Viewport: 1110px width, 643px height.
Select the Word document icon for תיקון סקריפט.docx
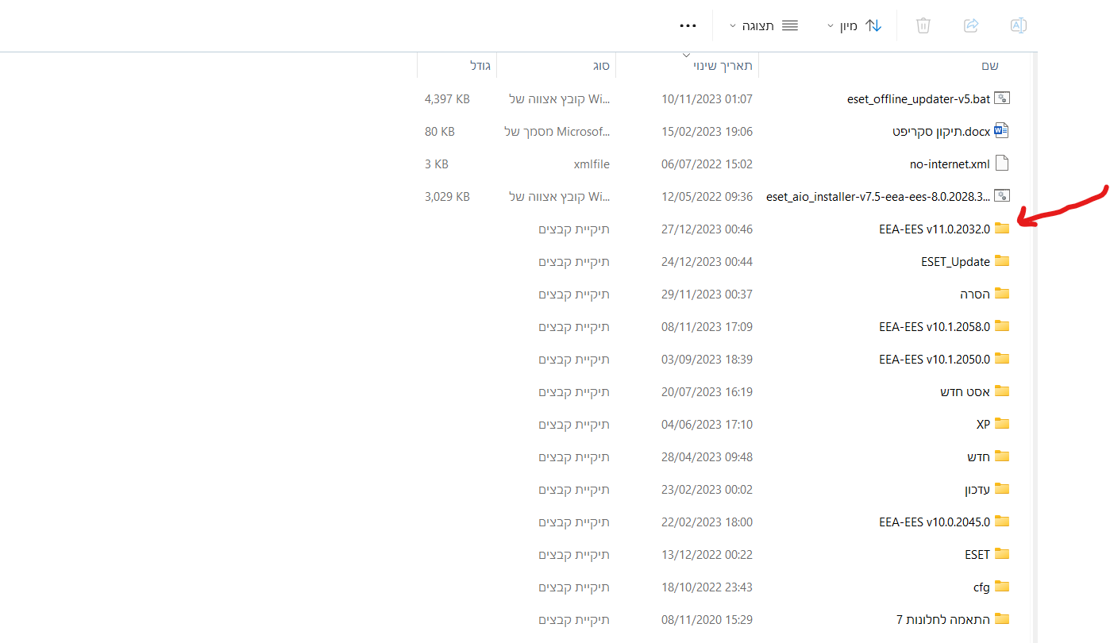click(x=1002, y=131)
